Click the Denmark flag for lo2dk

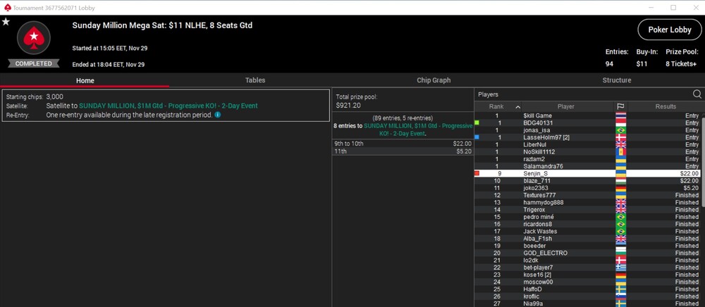click(620, 261)
